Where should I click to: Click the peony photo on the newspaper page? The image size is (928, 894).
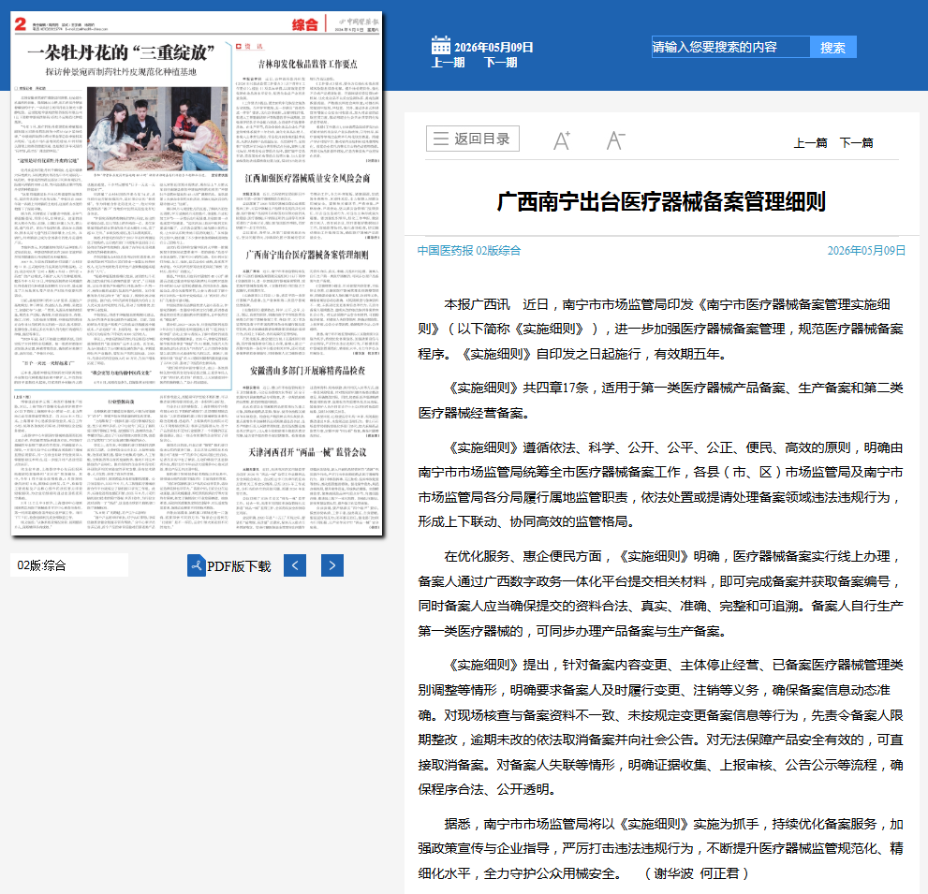(157, 128)
